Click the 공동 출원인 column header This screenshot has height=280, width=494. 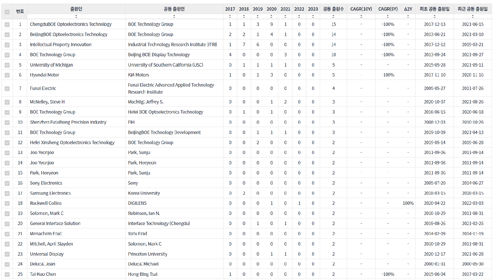[x=174, y=9]
